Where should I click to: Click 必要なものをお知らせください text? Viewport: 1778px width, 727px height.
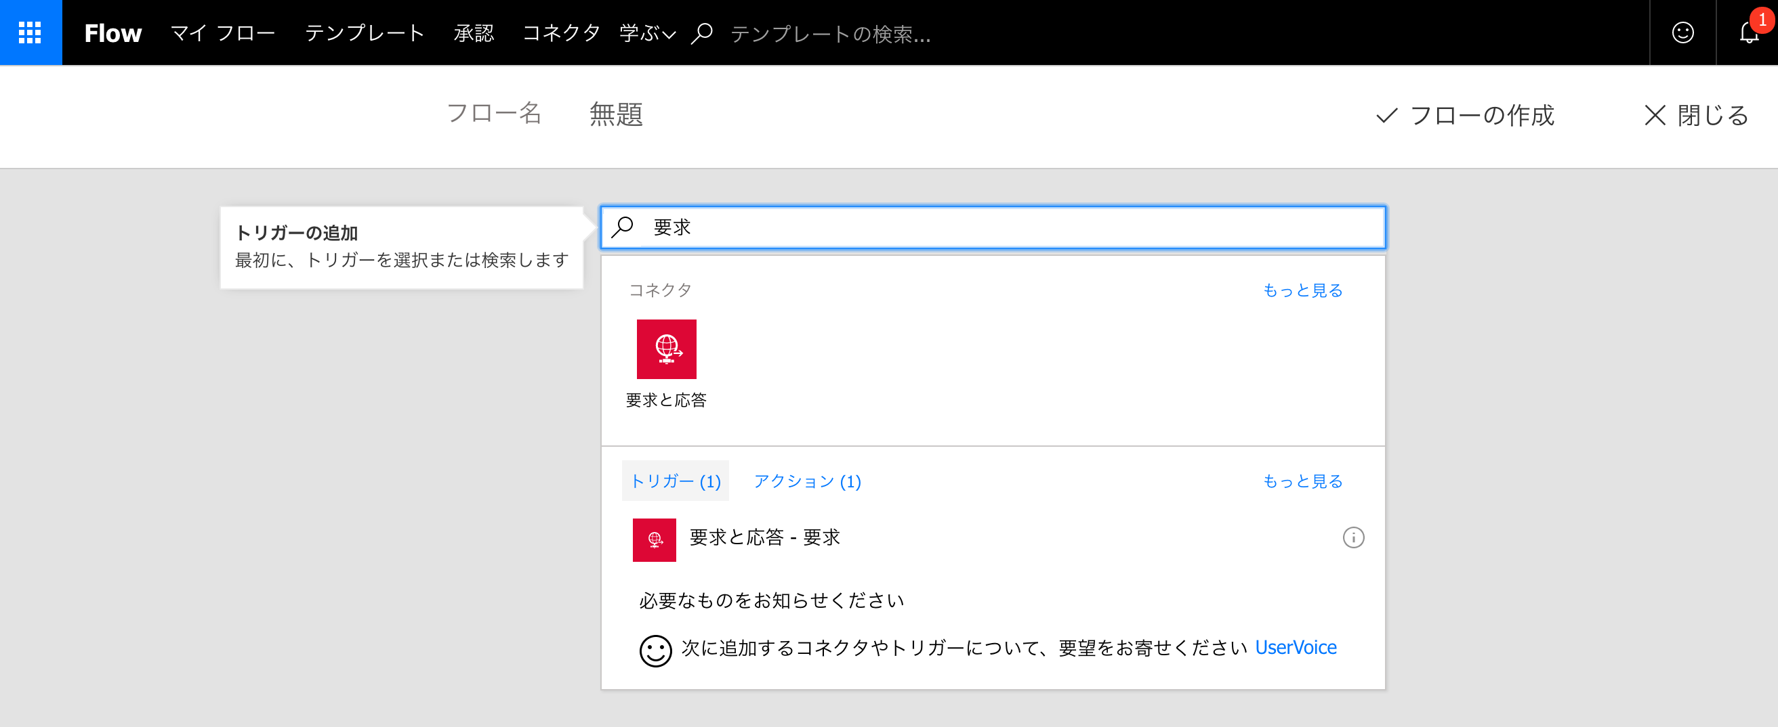pos(772,601)
